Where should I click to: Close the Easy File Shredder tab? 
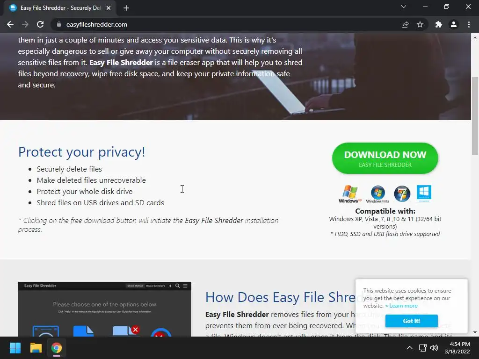point(109,8)
